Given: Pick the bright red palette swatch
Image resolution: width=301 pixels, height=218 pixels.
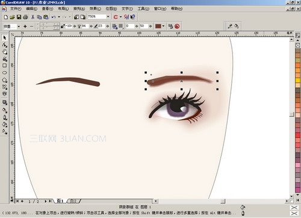Looking at the screenshot, I should click(x=298, y=135).
